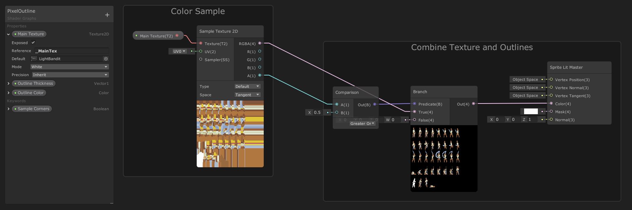Collapse the Main Texture property

[8, 34]
